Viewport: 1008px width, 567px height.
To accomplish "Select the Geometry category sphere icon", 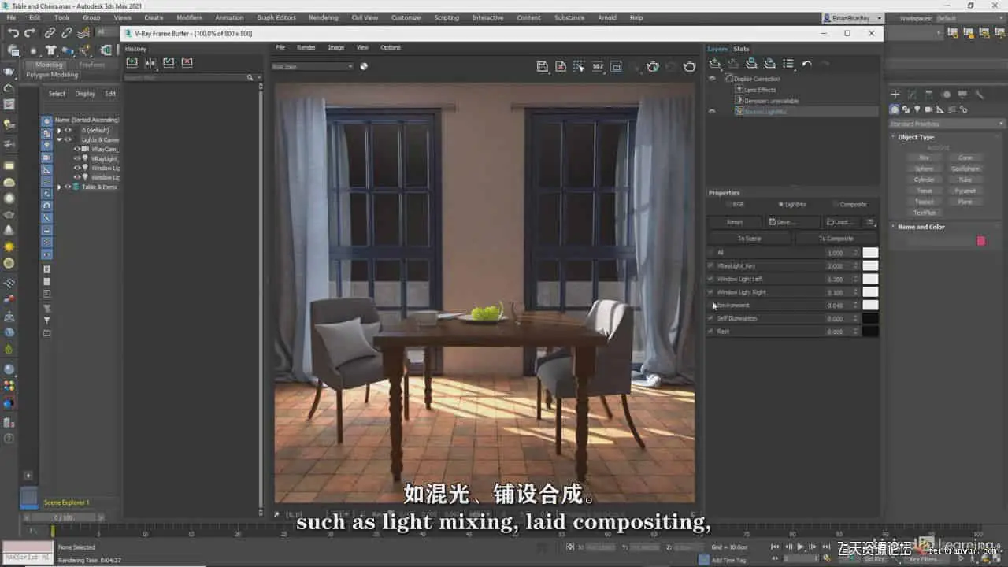I will [x=895, y=109].
